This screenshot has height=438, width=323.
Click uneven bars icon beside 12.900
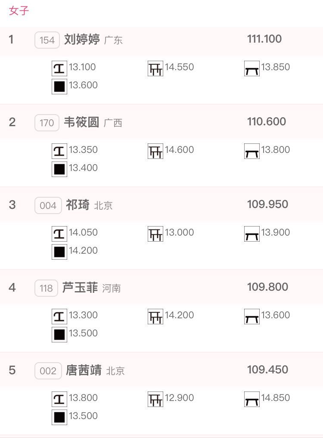[155, 399]
